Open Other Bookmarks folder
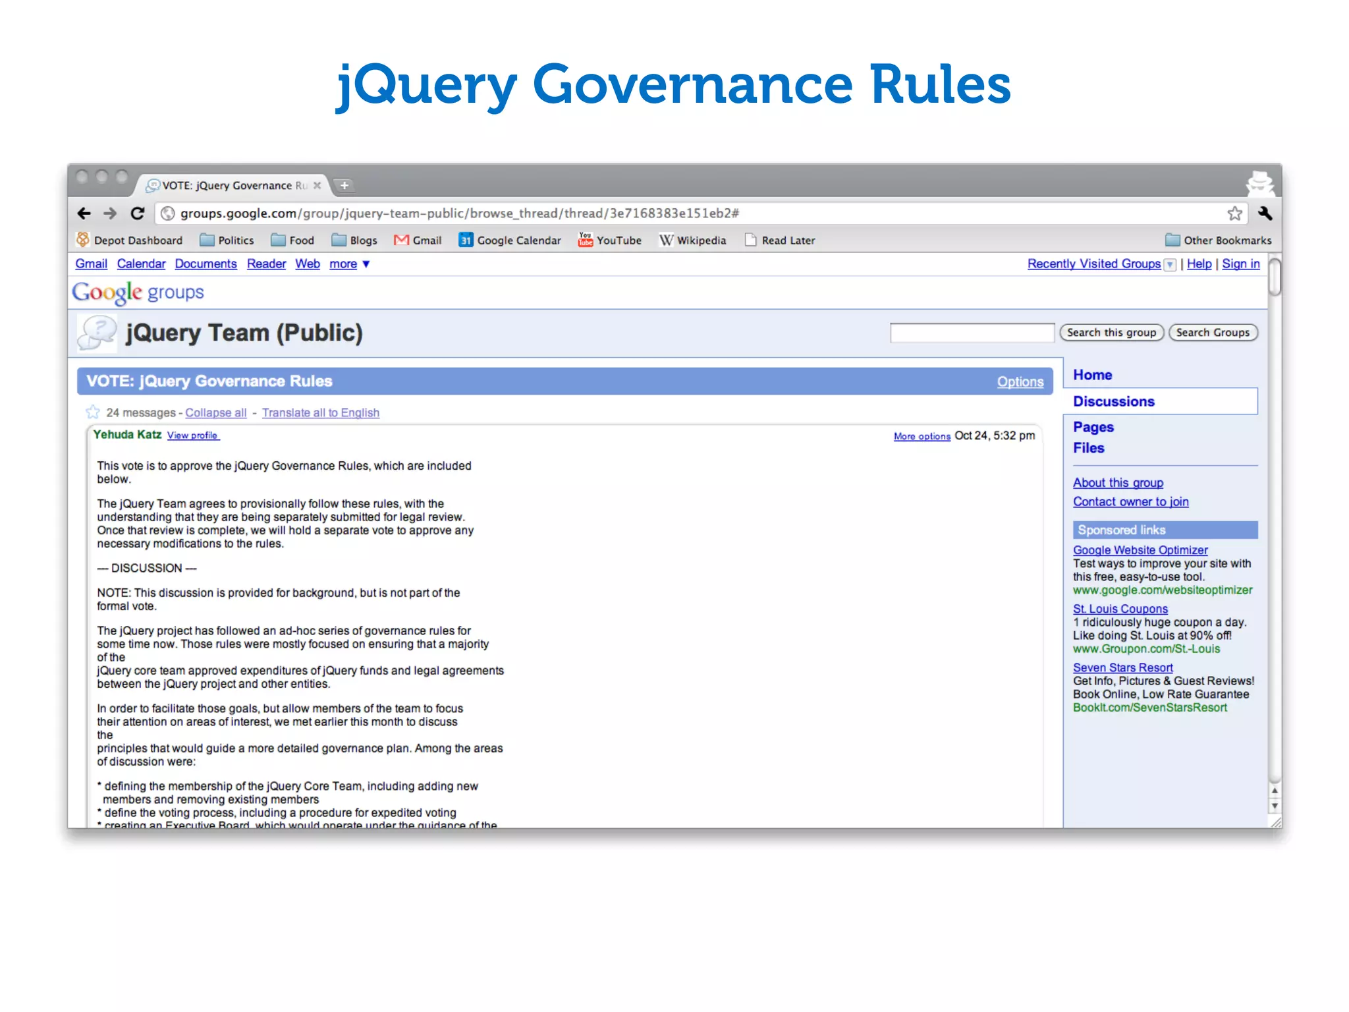 (x=1219, y=240)
